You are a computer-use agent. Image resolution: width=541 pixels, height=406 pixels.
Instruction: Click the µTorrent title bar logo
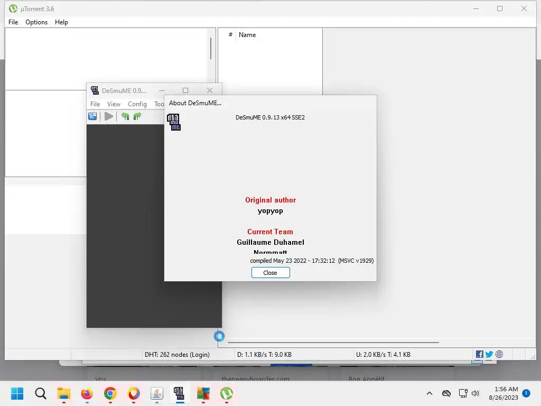pyautogui.click(x=13, y=8)
